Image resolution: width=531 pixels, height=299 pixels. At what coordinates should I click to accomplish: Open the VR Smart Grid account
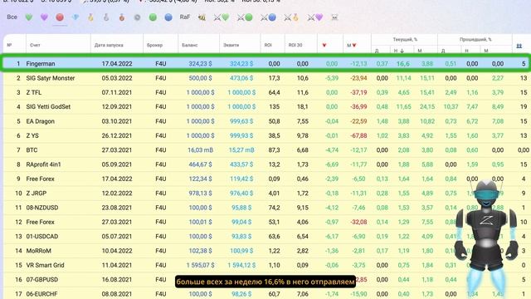click(46, 265)
